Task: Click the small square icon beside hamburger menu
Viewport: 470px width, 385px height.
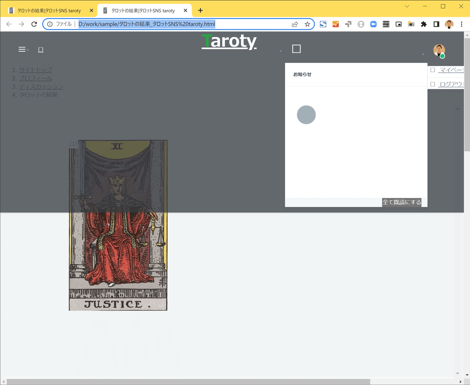Action: coord(40,50)
